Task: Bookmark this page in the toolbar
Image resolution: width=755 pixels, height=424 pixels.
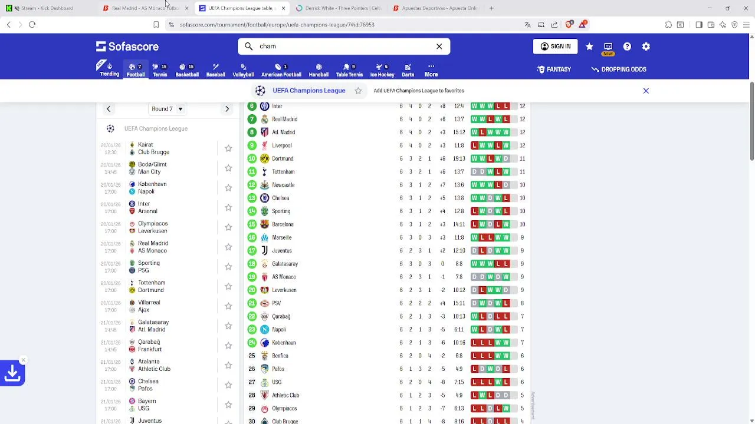Action: 156,25
